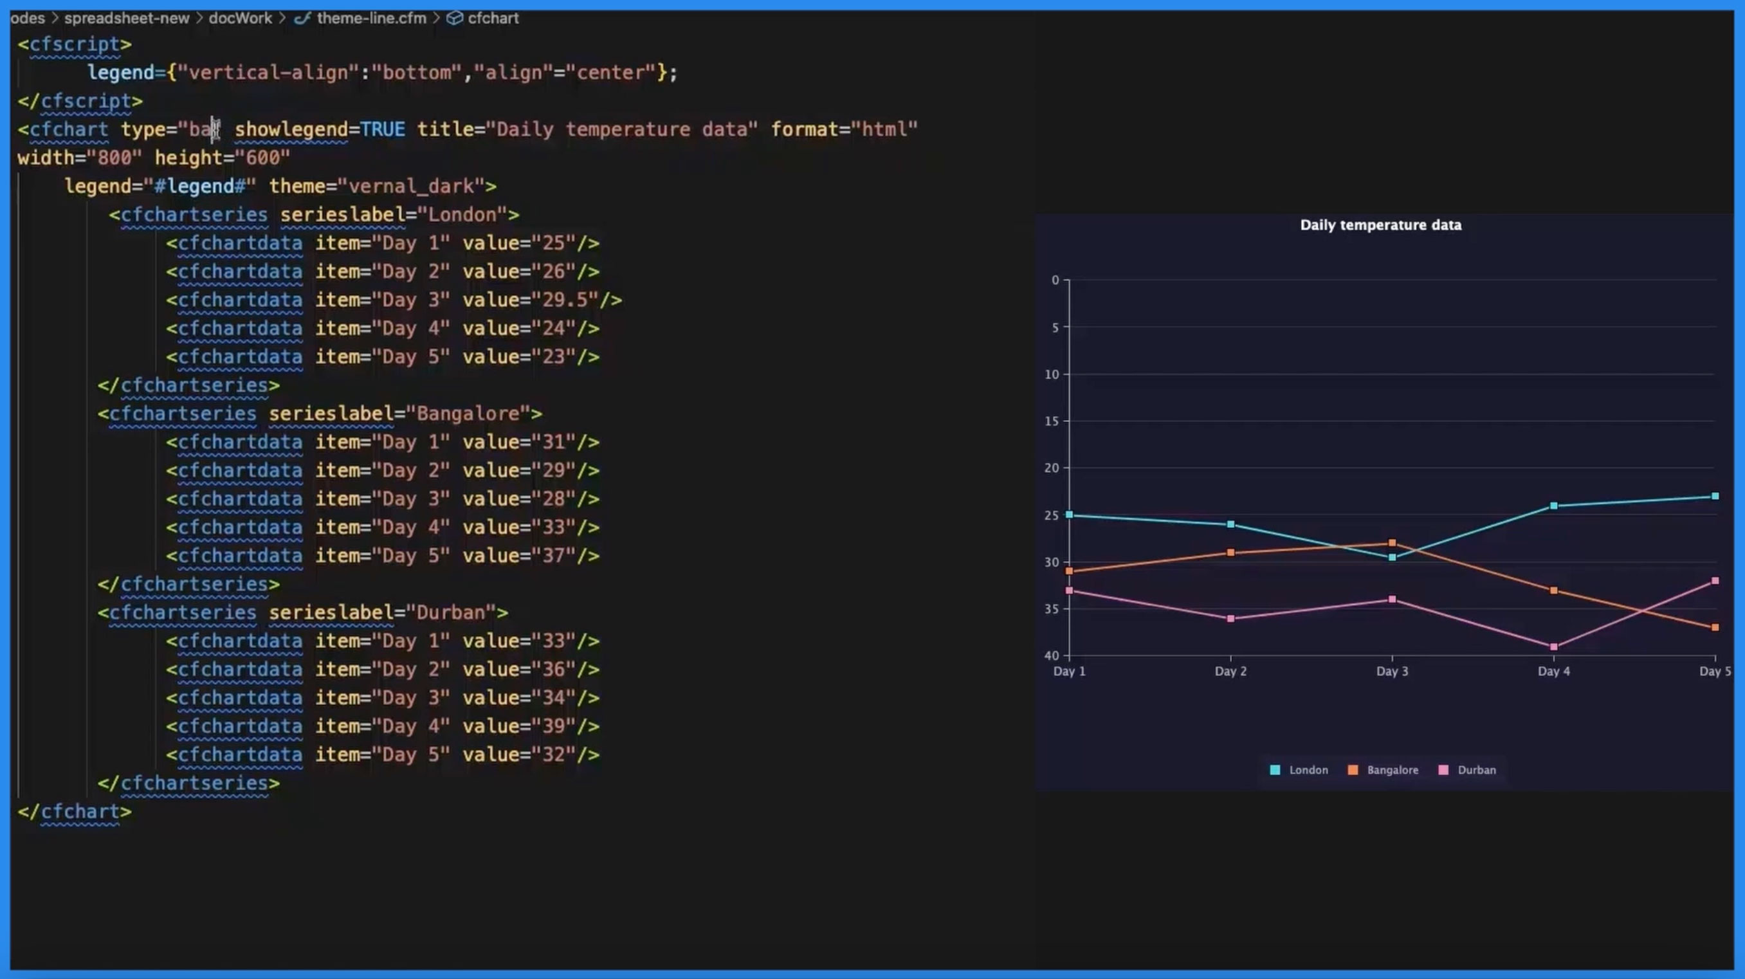
Task: Click London's Day 1 data point marker
Action: click(1069, 515)
